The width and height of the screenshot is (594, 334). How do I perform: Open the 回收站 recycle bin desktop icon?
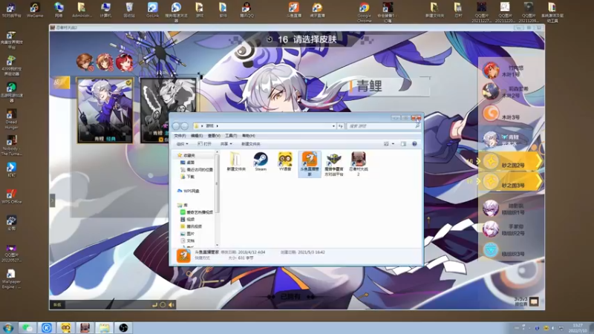click(x=129, y=10)
